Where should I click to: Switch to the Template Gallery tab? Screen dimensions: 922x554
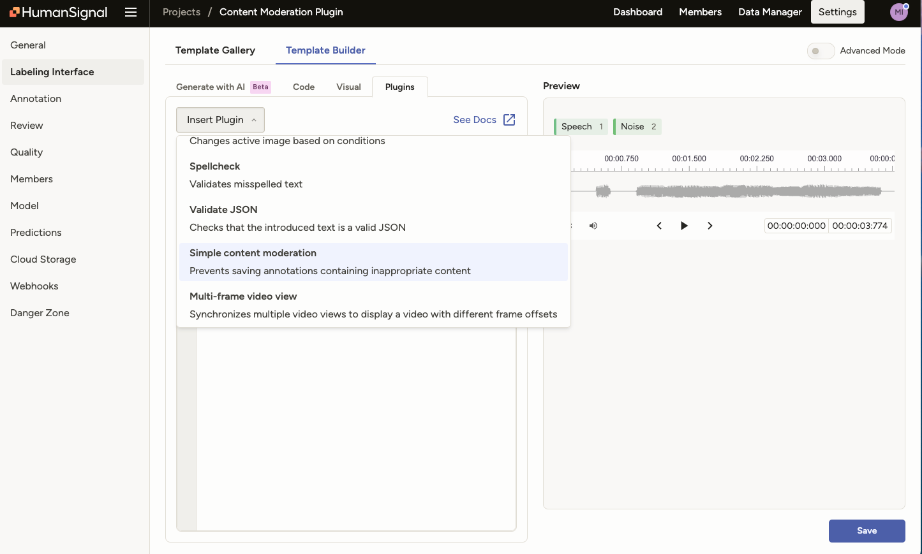pyautogui.click(x=215, y=50)
